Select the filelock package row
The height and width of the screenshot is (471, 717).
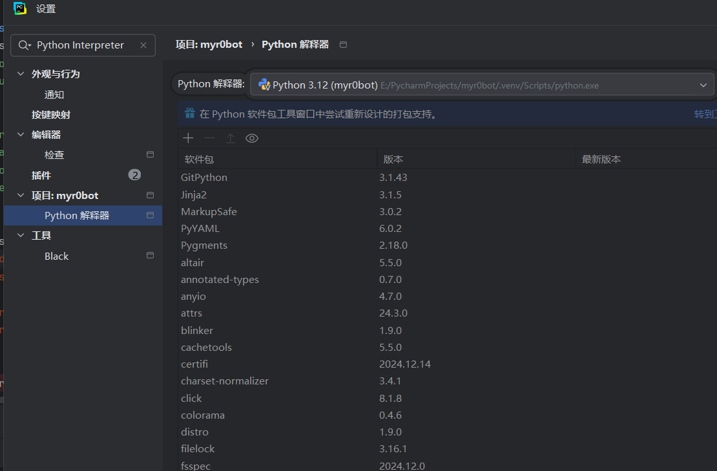click(447, 448)
